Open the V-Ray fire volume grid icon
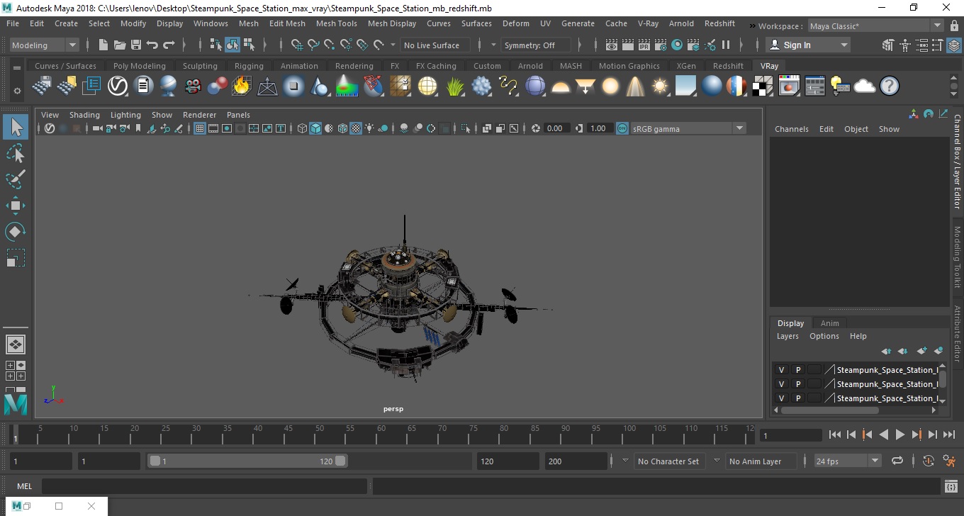 (242, 86)
